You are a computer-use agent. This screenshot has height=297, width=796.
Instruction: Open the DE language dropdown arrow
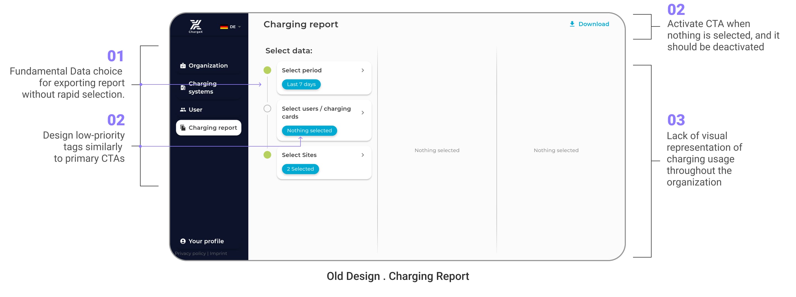[239, 27]
